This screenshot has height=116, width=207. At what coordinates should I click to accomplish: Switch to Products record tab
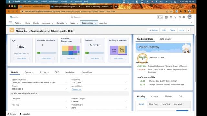(x=44, y=72)
